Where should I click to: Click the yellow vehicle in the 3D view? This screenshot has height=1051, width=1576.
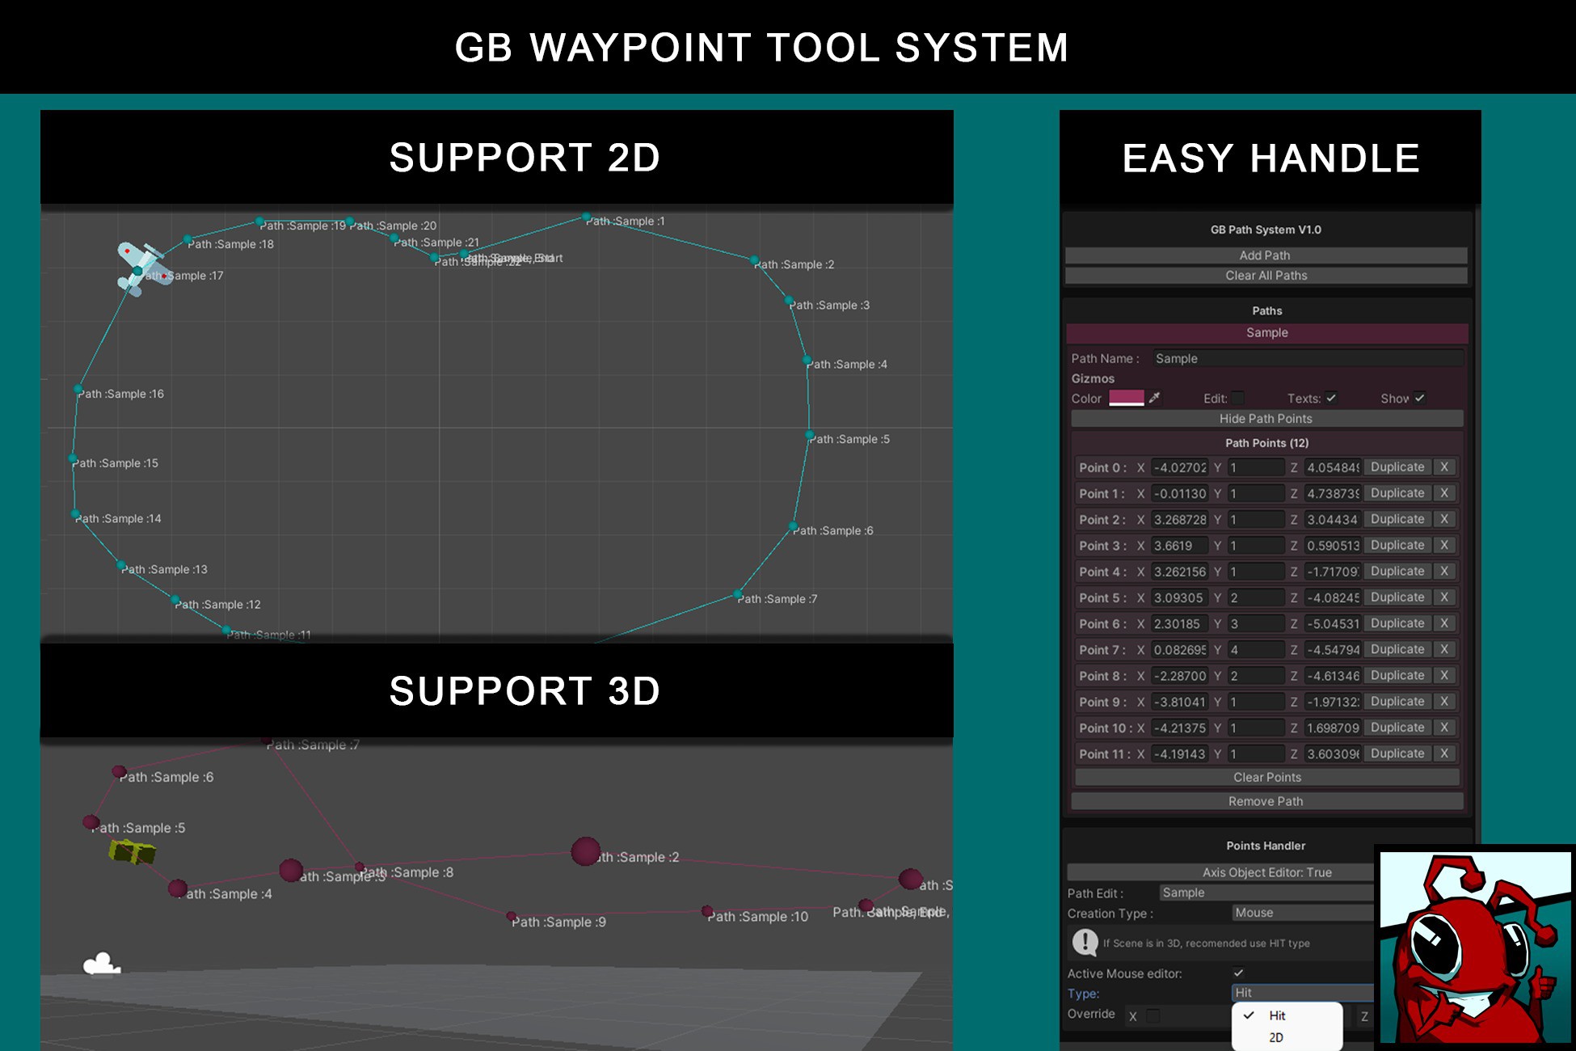click(x=132, y=853)
